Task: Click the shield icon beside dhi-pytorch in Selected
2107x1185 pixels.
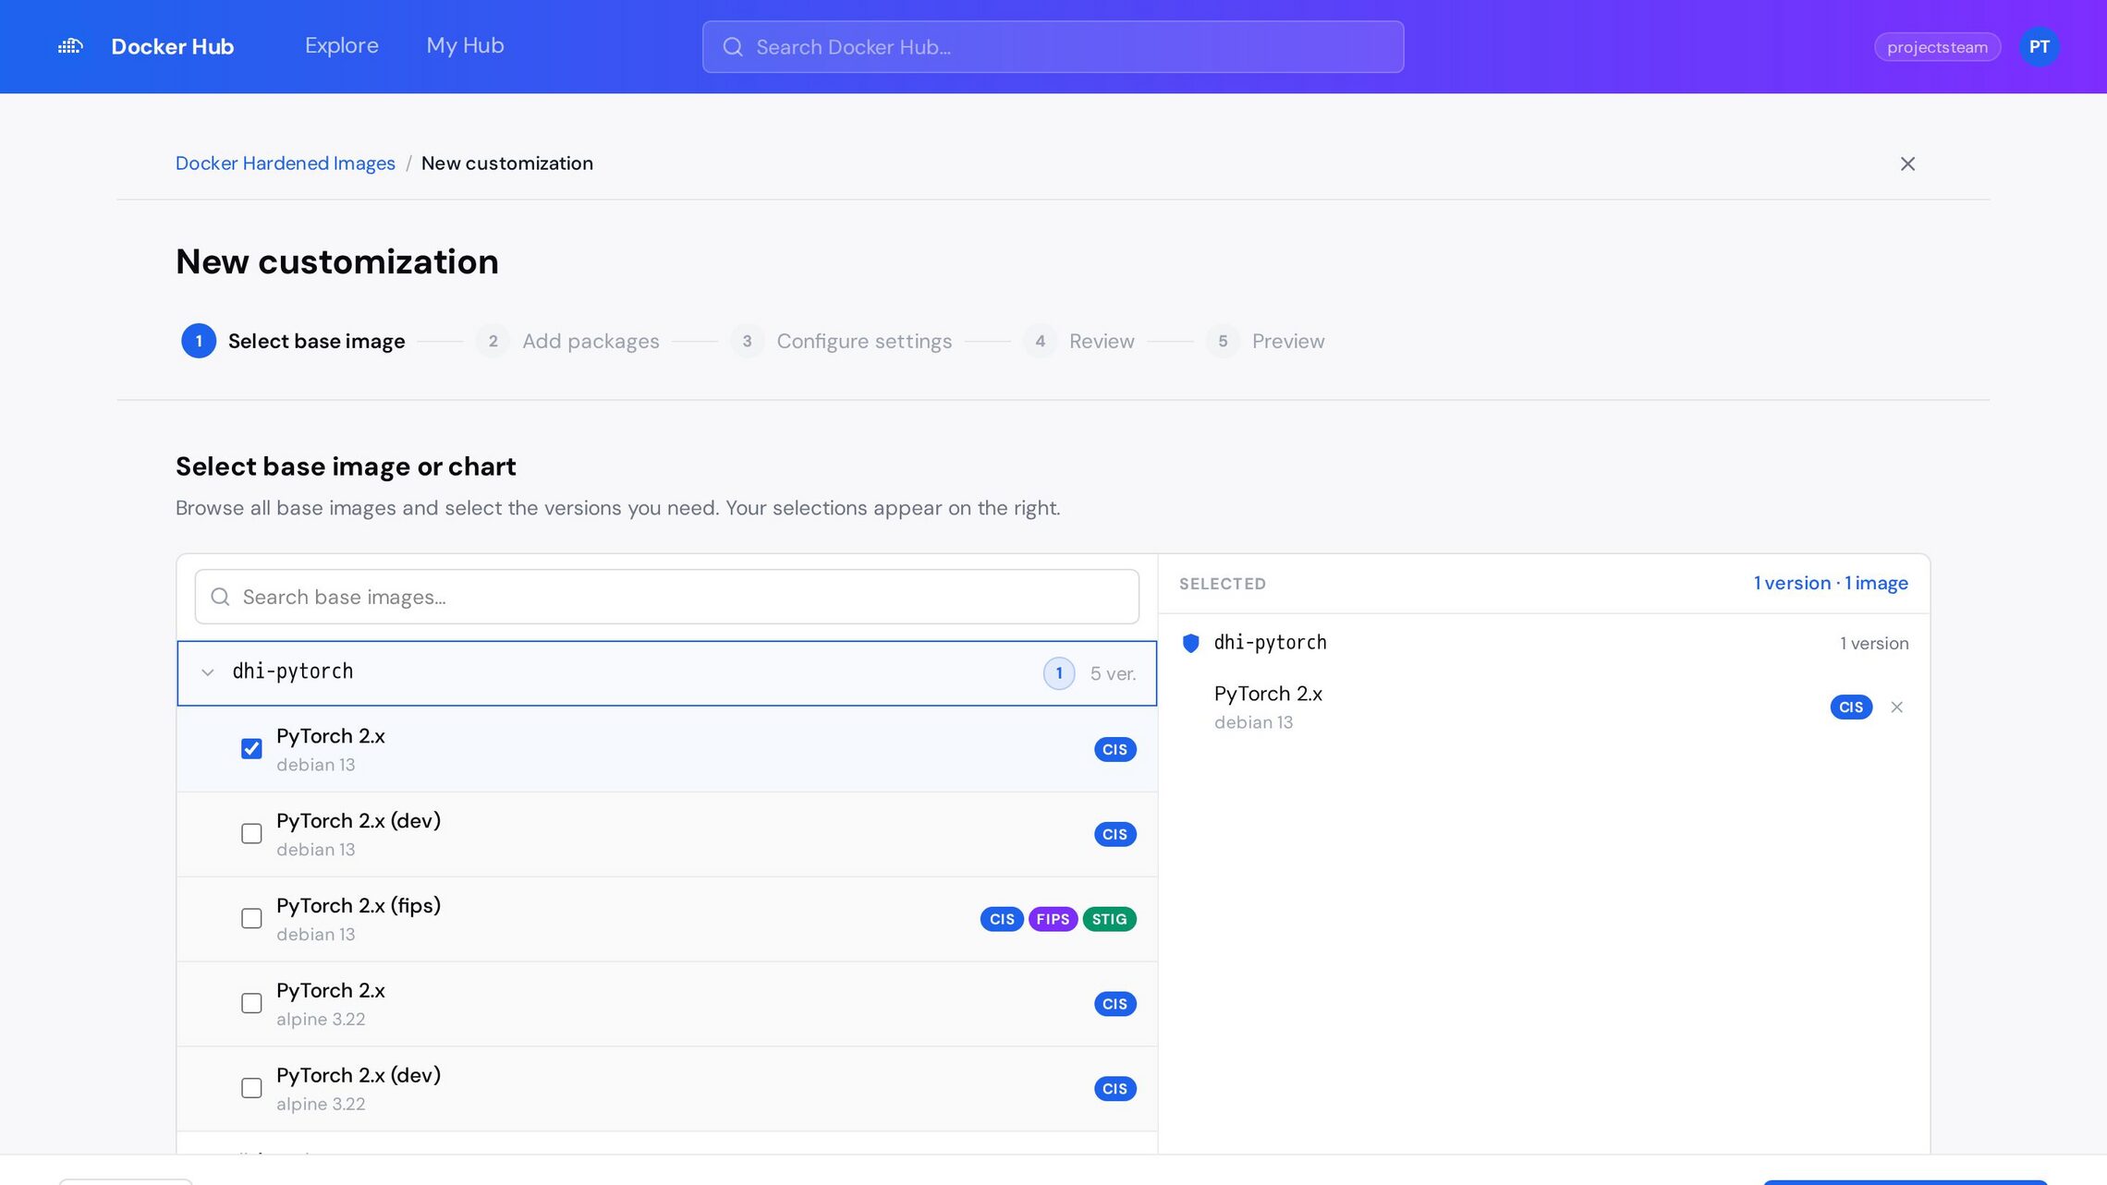Action: click(x=1191, y=643)
